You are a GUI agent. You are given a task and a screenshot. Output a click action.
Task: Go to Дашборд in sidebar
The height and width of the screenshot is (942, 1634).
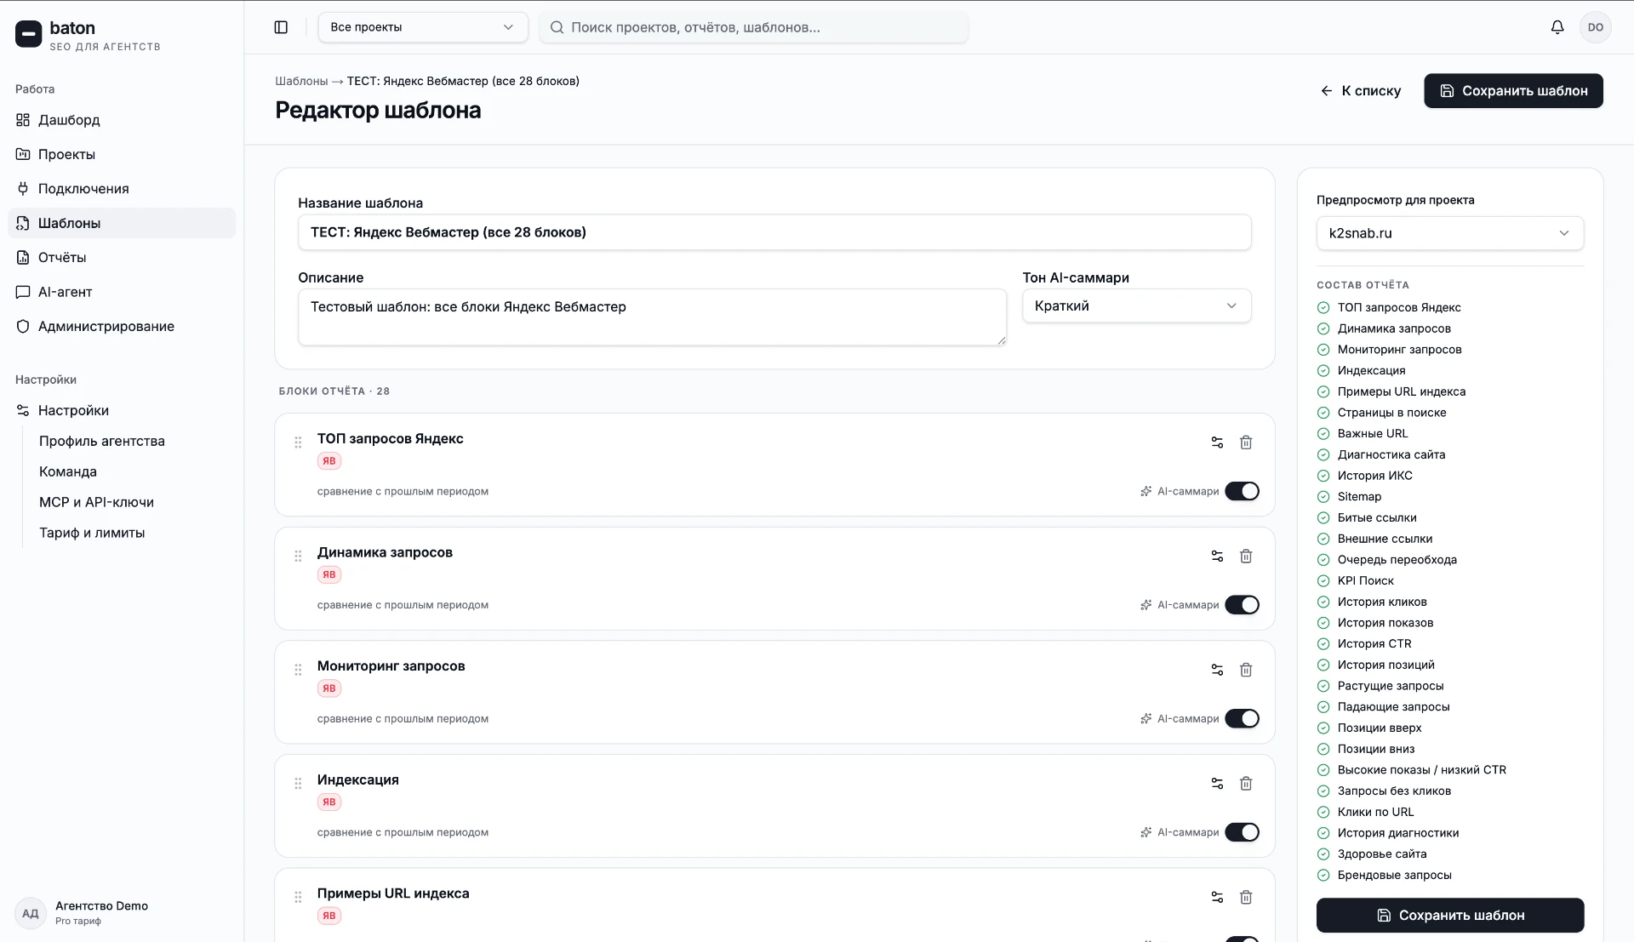click(x=122, y=120)
